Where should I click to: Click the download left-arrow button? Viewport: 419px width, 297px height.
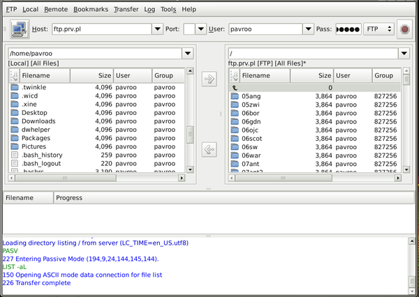point(209,148)
